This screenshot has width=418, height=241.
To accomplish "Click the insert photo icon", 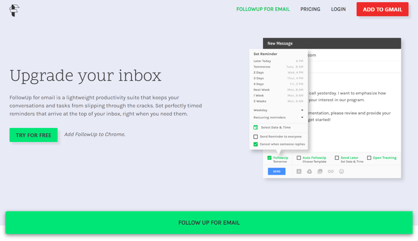I will [x=320, y=171].
